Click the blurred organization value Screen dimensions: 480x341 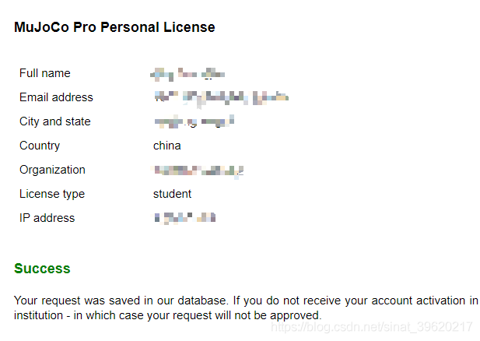point(198,171)
